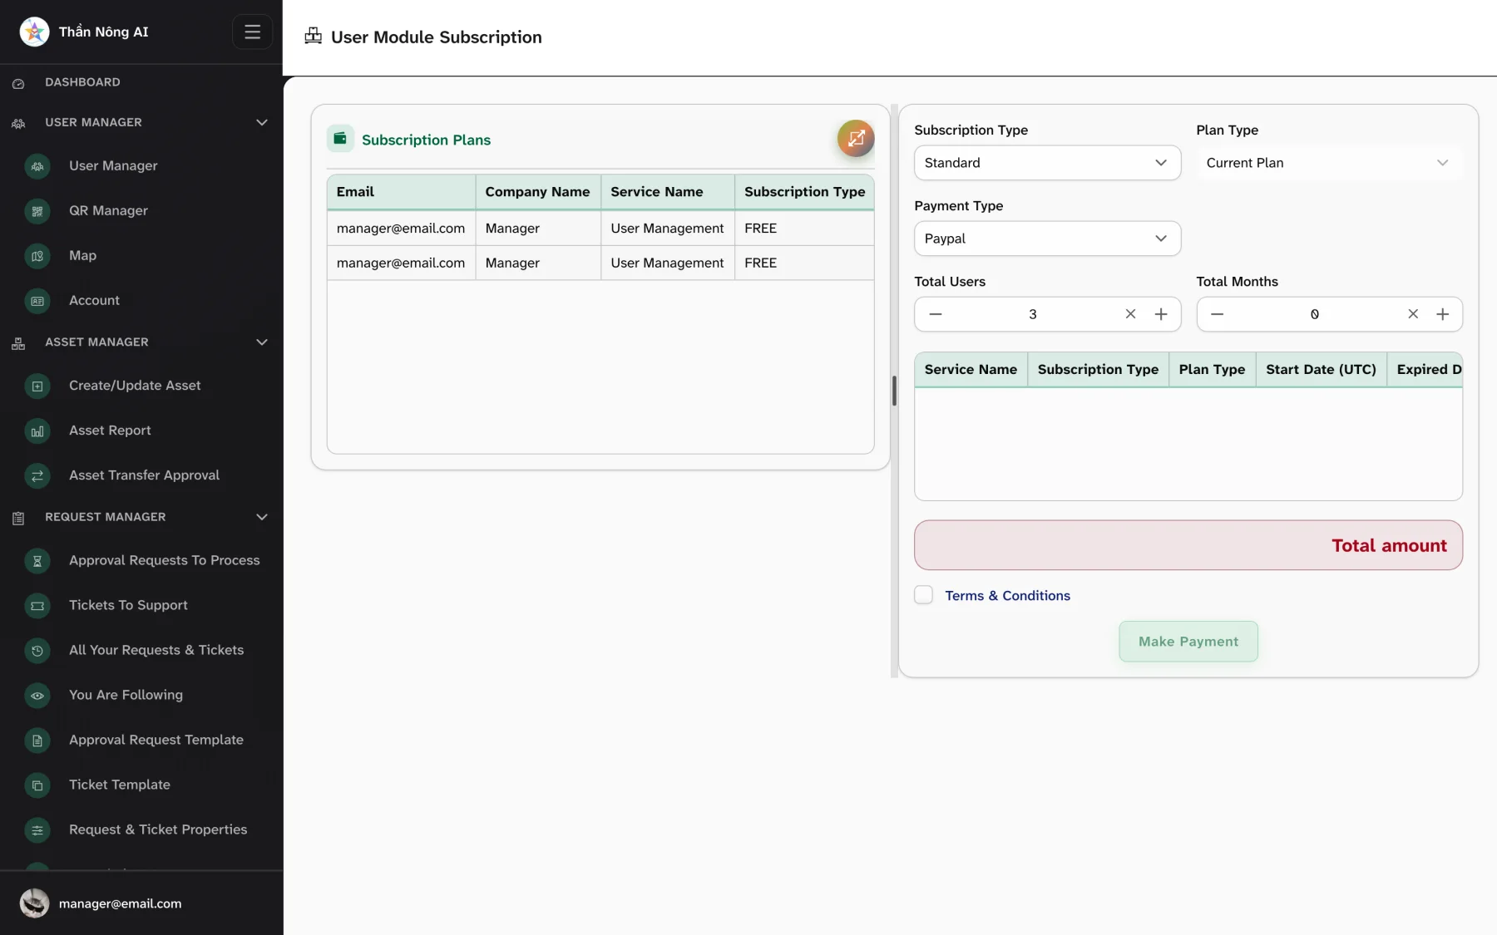Click the Map icon
This screenshot has width=1497, height=935.
click(x=37, y=256)
